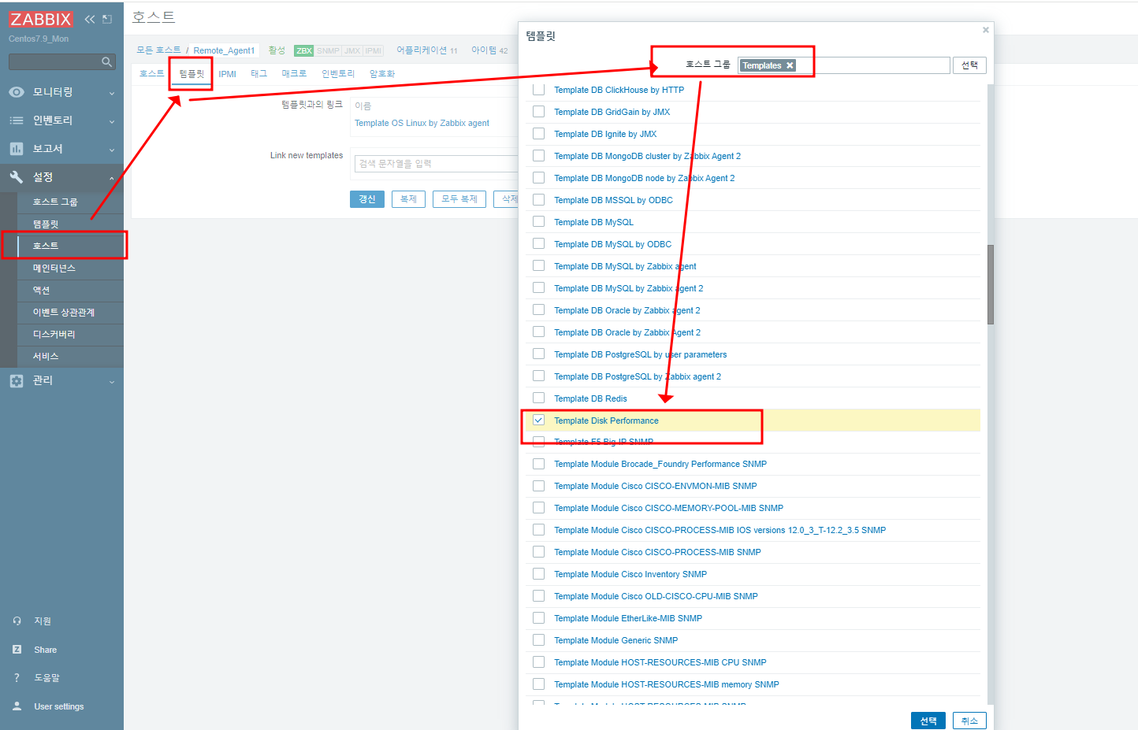Click the 취소 cancel button
1138x730 pixels.
point(969,721)
